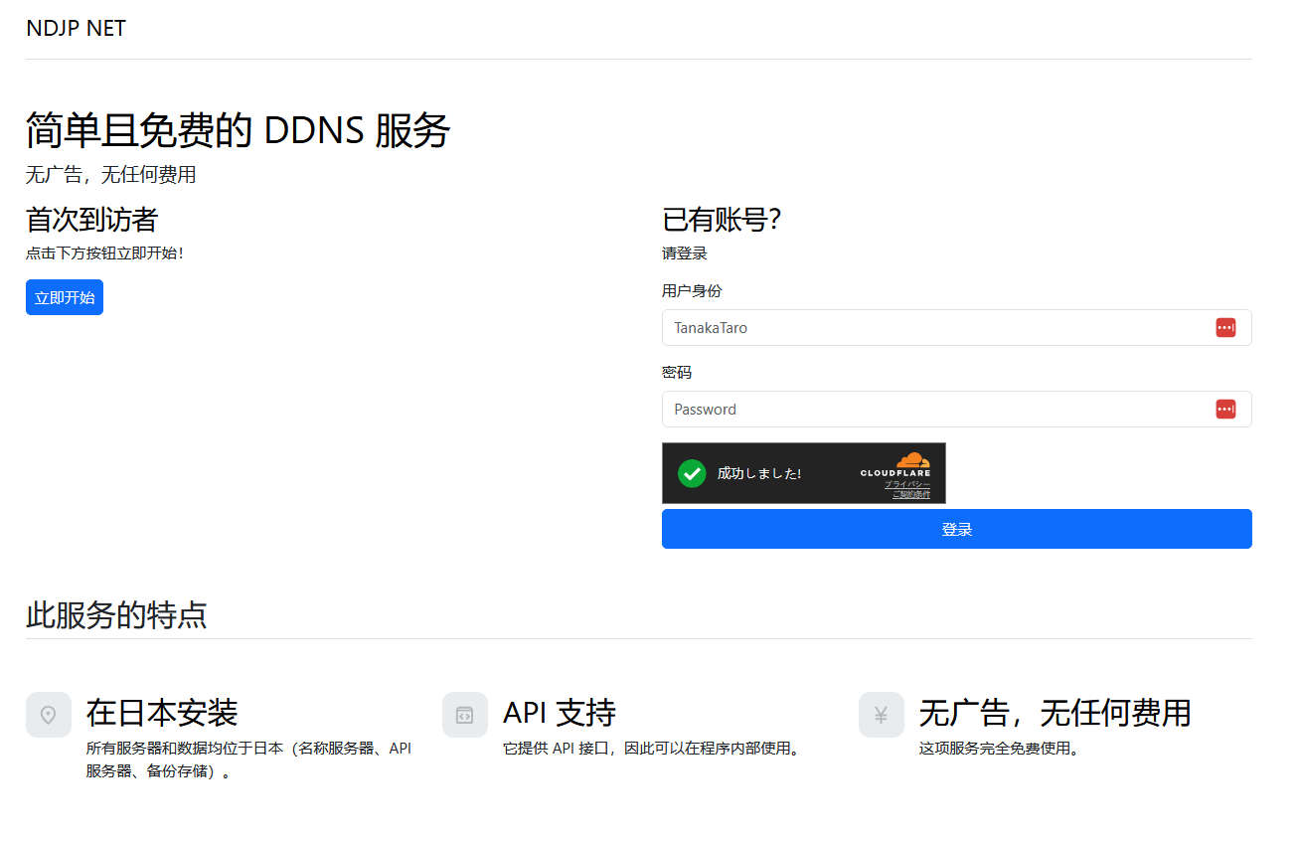Click the 已有账号? heading
1298x843 pixels.
pos(722,220)
